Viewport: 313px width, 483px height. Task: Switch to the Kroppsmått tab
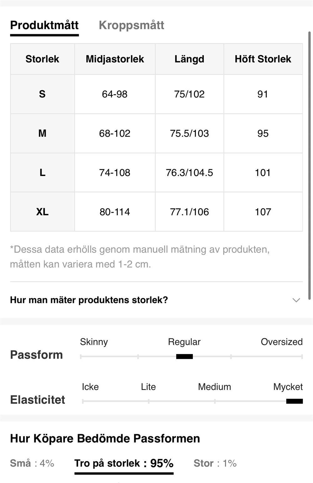131,25
